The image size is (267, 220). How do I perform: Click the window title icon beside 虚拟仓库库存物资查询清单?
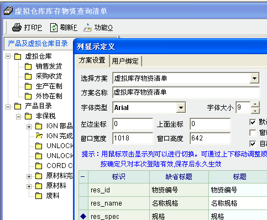tap(8, 11)
